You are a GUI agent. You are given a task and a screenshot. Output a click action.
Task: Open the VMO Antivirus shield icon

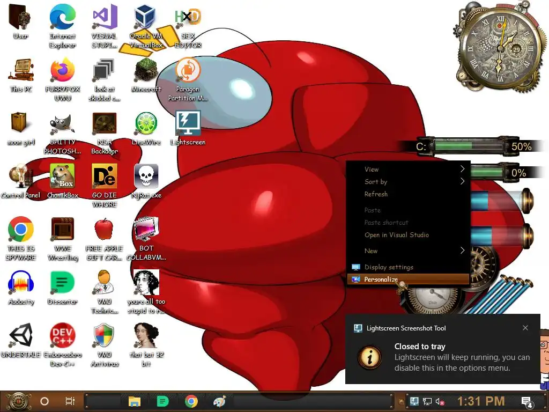pyautogui.click(x=105, y=345)
